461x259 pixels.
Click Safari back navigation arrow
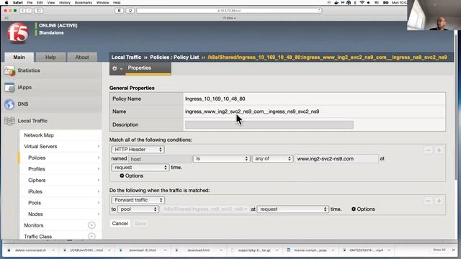(22, 11)
